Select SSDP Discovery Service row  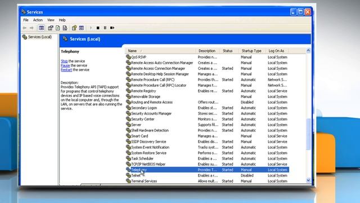[x=207, y=142]
